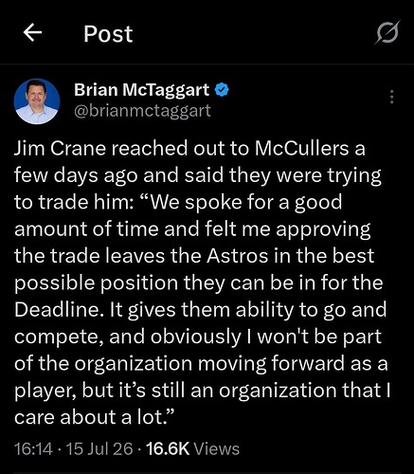Click the phrase "care about a lot."
414x474 pixels.
(x=91, y=417)
